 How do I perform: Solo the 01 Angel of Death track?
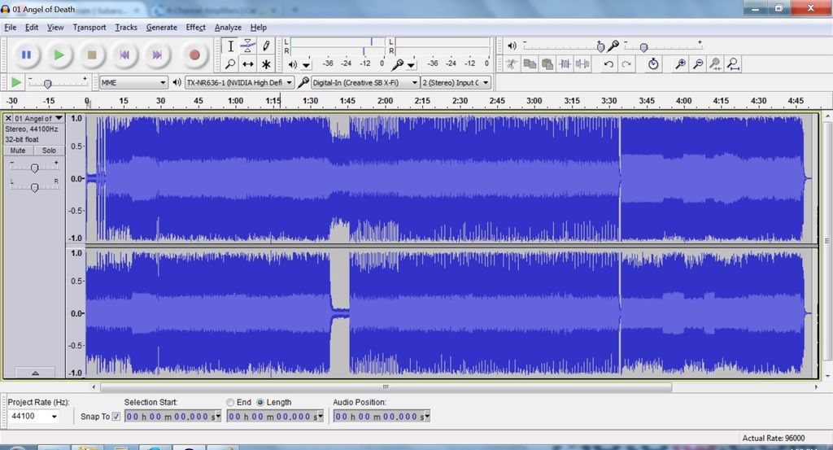click(x=50, y=151)
